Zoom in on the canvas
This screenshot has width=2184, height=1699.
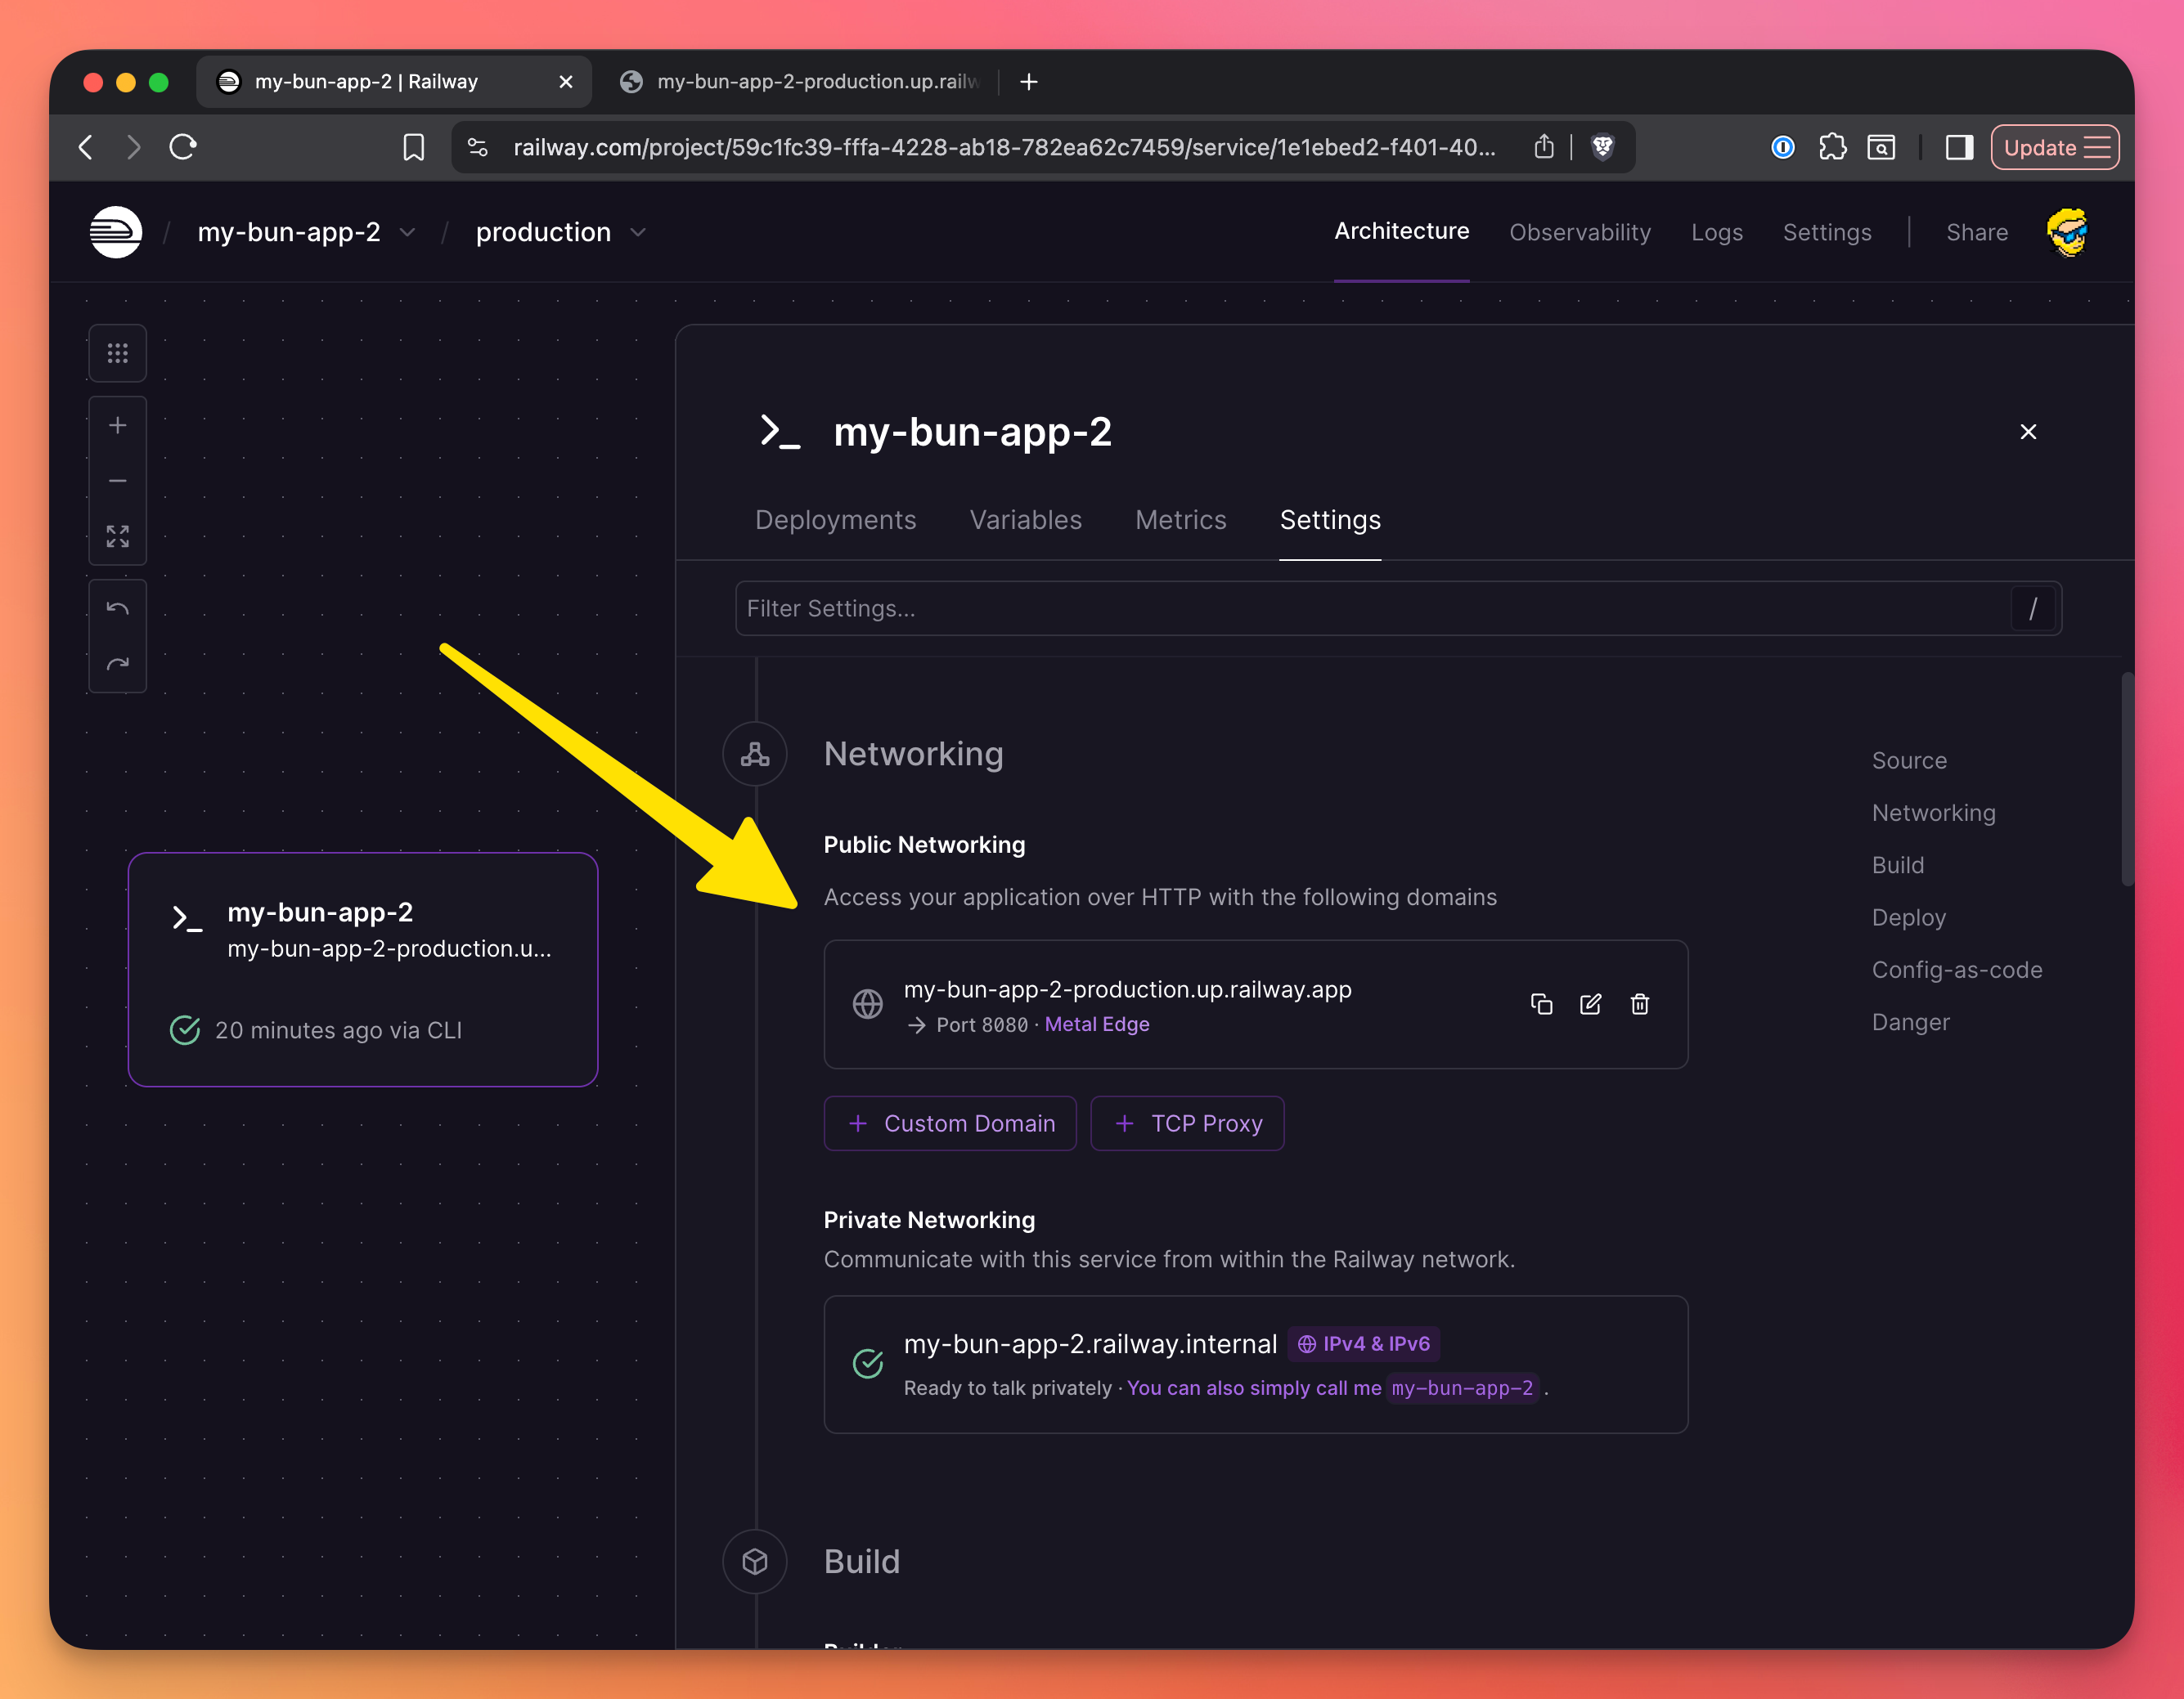pos(118,426)
